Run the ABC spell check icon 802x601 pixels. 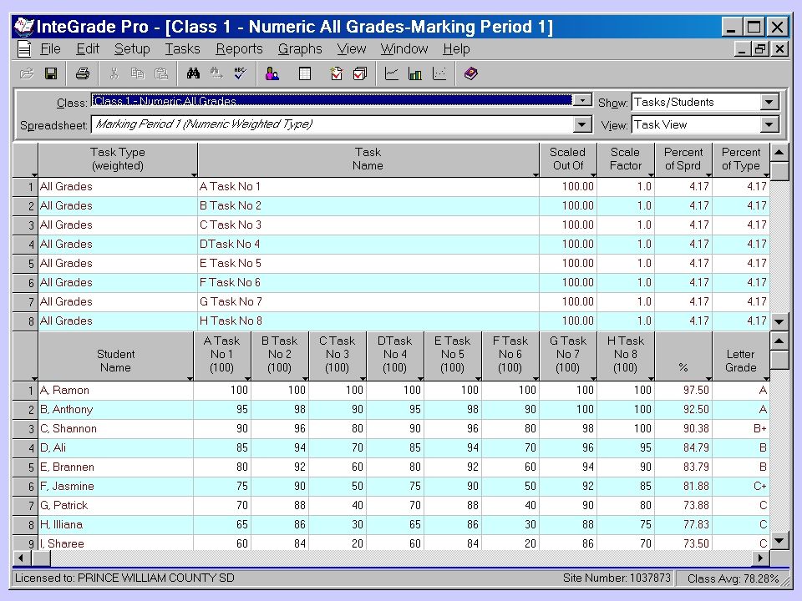pos(240,73)
